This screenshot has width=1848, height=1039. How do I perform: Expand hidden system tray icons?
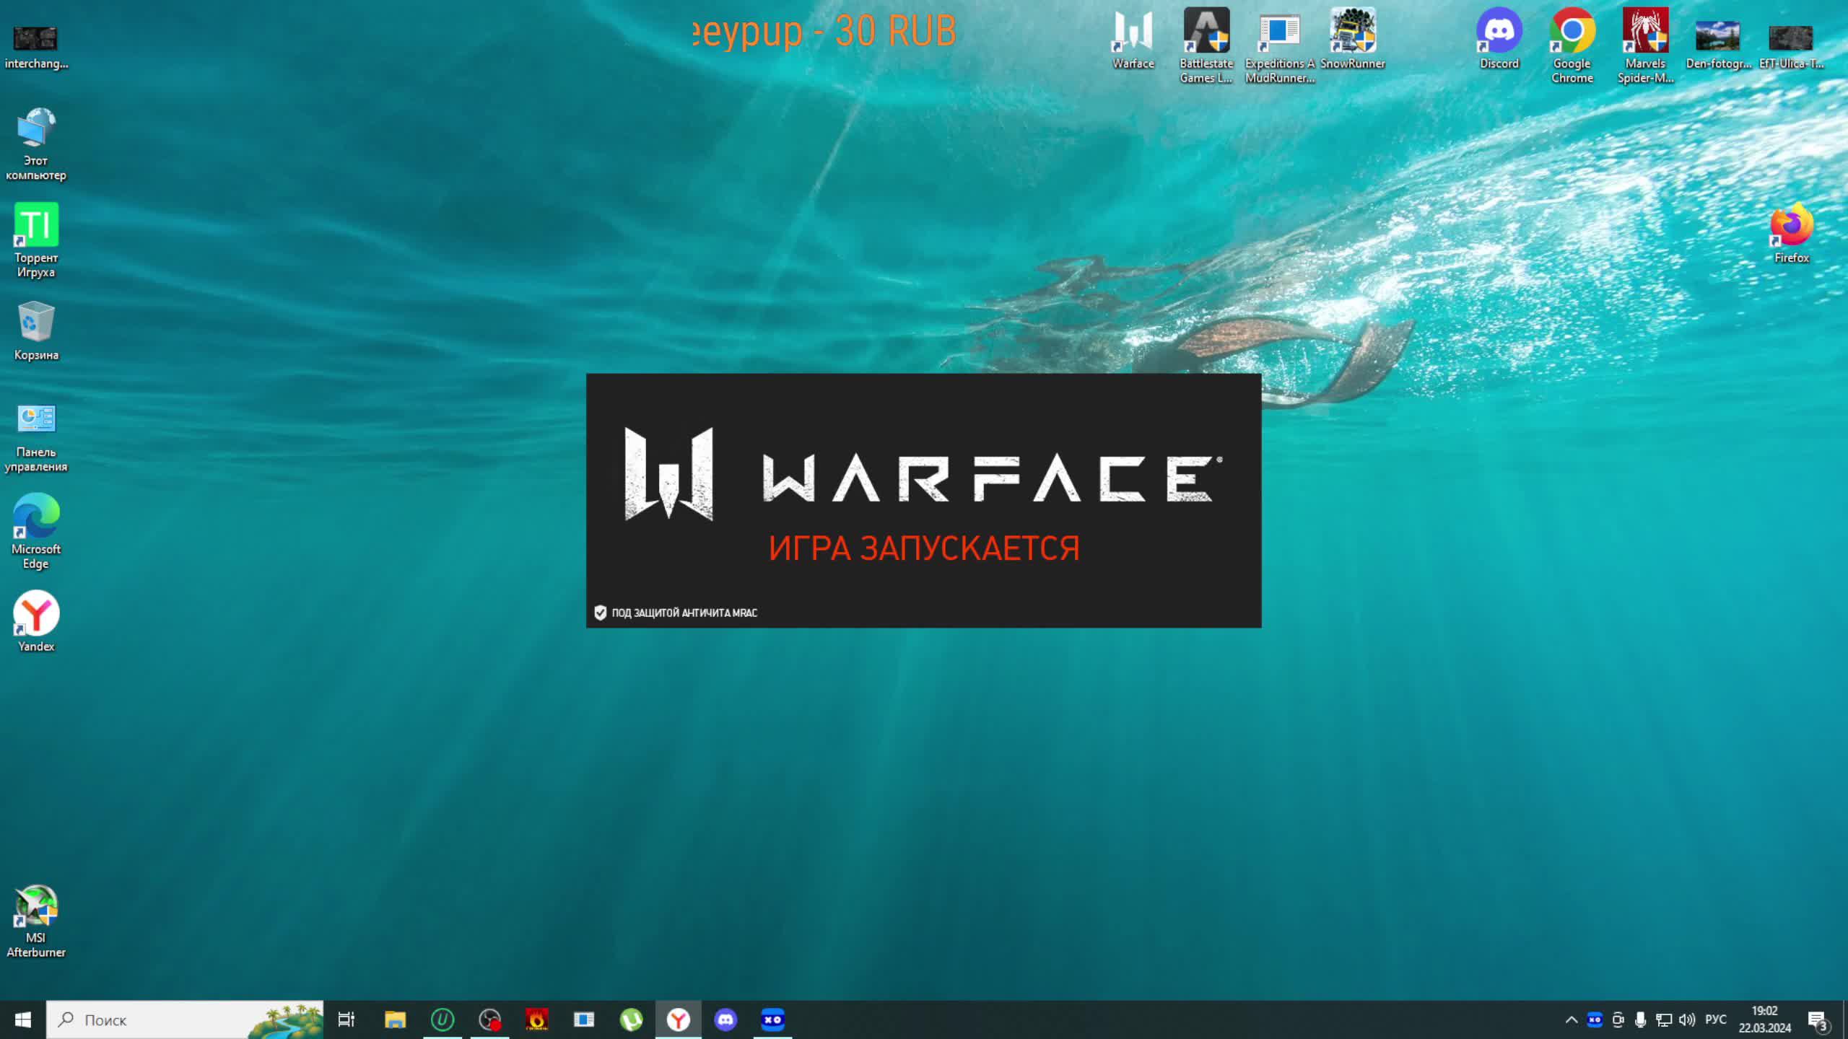pyautogui.click(x=1571, y=1020)
